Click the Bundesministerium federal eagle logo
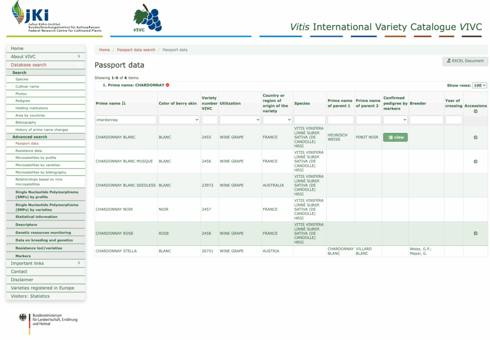Image resolution: width=490 pixels, height=340 pixels. tap(23, 318)
